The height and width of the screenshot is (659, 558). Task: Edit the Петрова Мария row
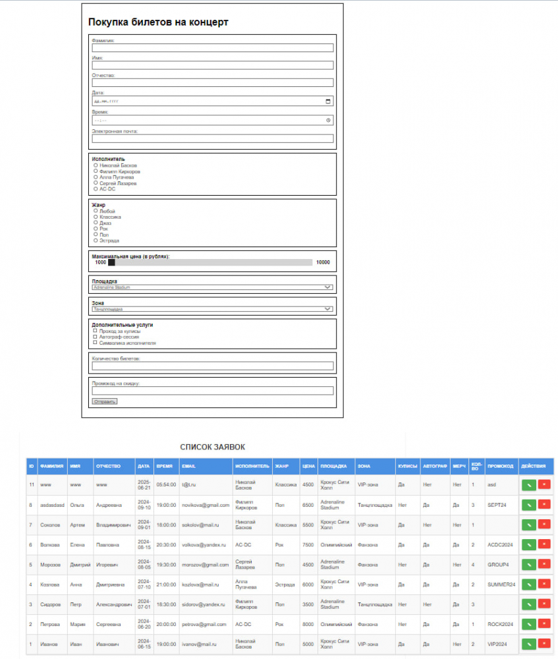click(x=528, y=624)
